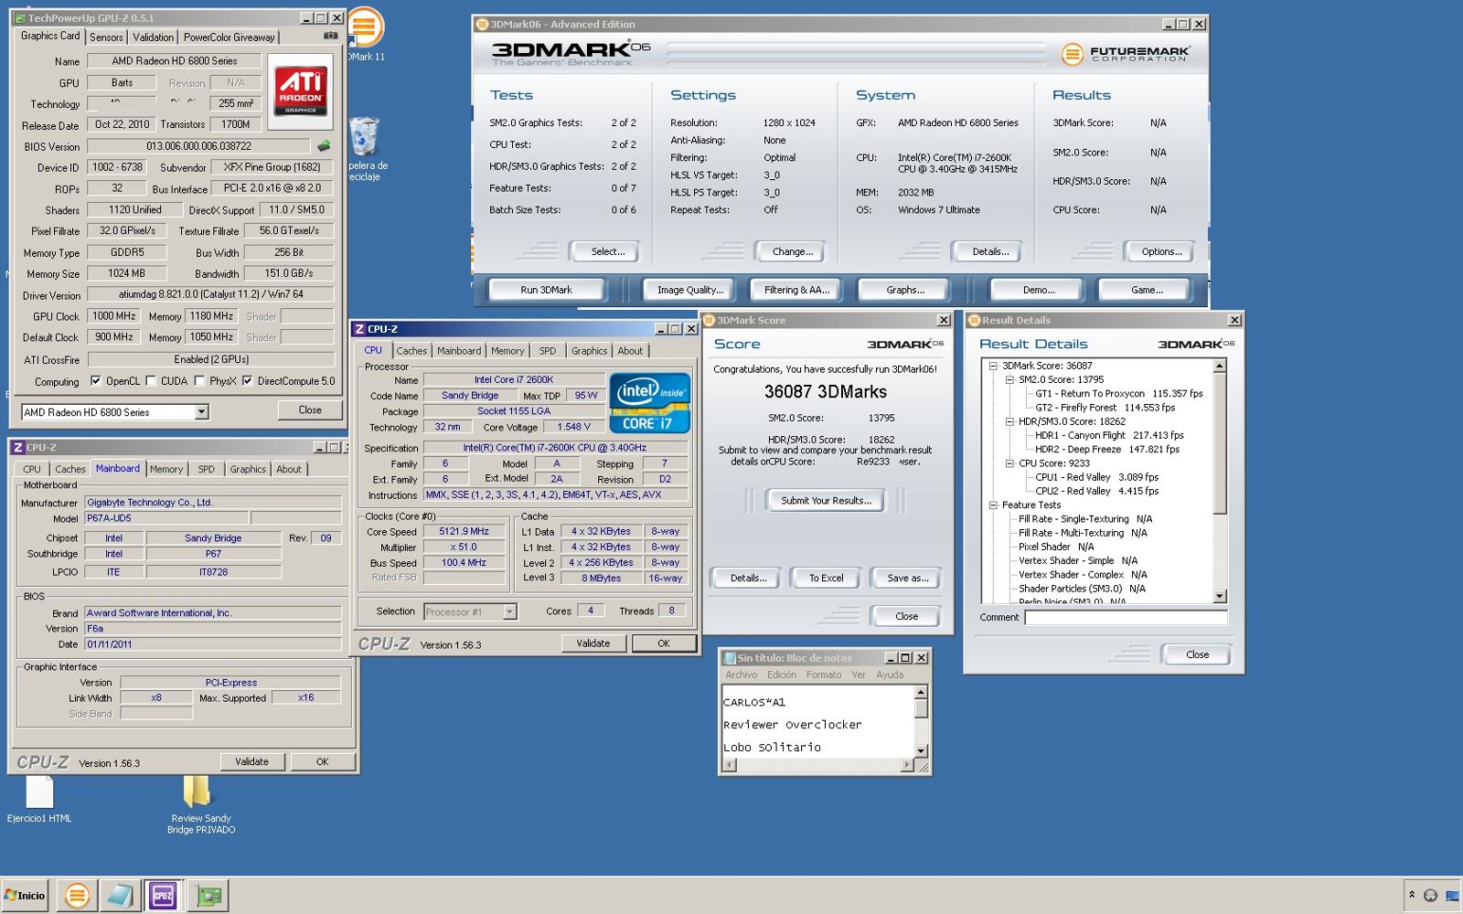
Task: Toggle the OpenCL checkbox
Action: click(96, 381)
